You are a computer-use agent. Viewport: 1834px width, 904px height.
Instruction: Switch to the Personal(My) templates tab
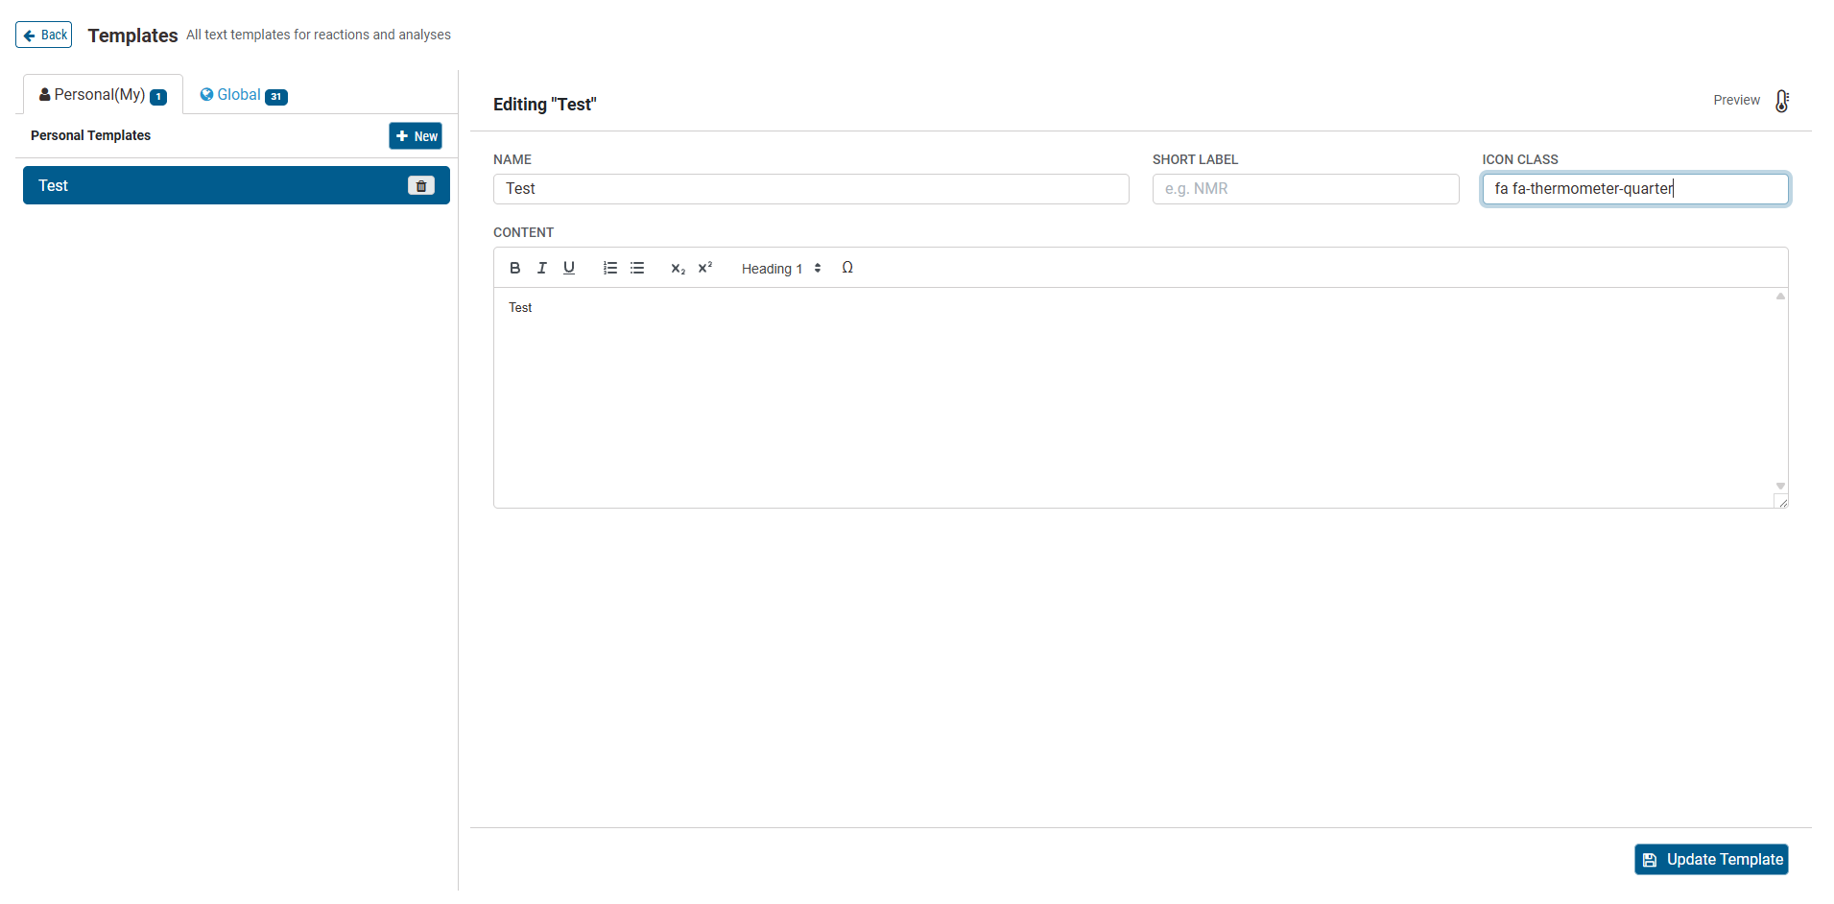coord(101,93)
